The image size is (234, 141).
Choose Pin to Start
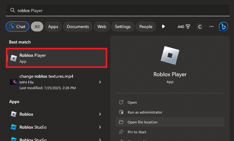coord(170,132)
